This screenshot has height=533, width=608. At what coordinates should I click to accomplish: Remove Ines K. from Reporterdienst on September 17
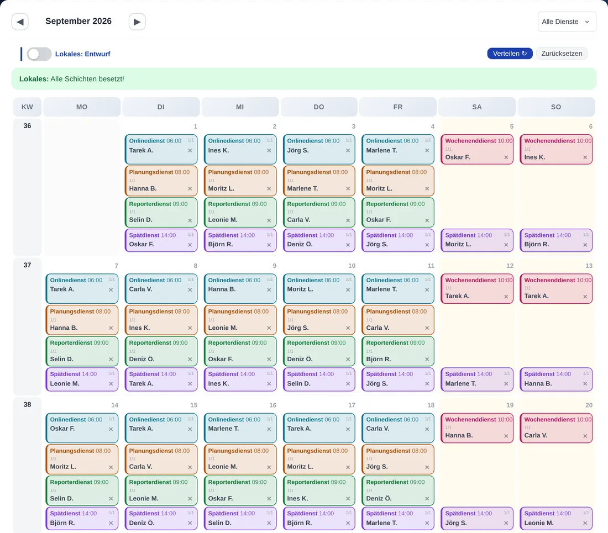pyautogui.click(x=348, y=499)
